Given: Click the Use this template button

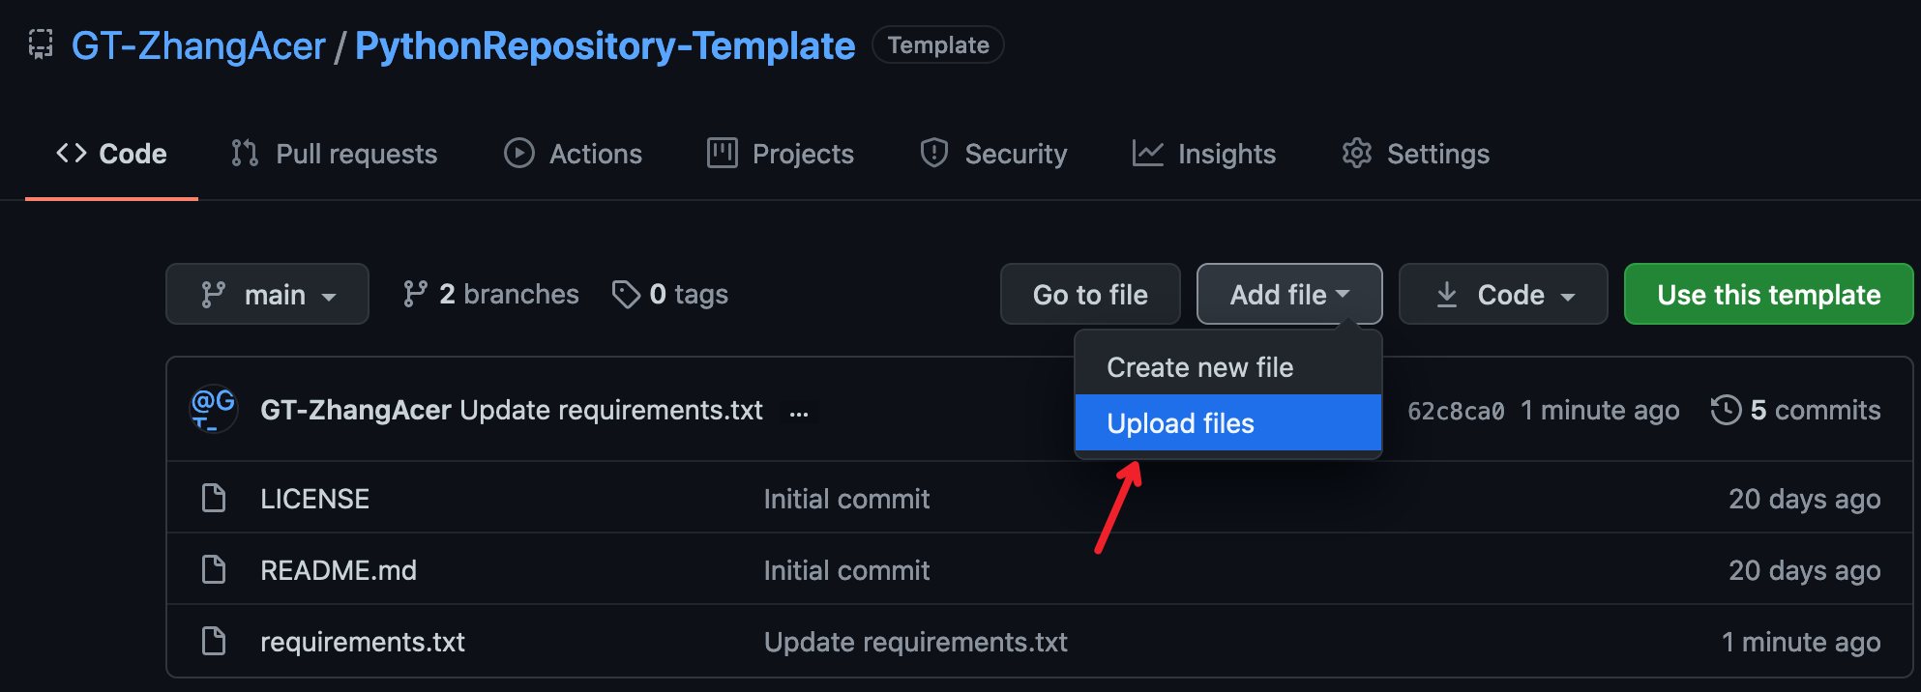Looking at the screenshot, I should (1769, 294).
